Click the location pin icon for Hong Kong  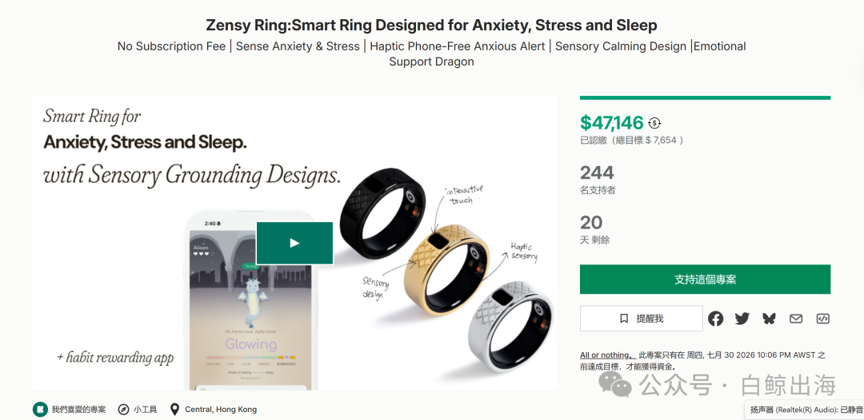coord(174,409)
